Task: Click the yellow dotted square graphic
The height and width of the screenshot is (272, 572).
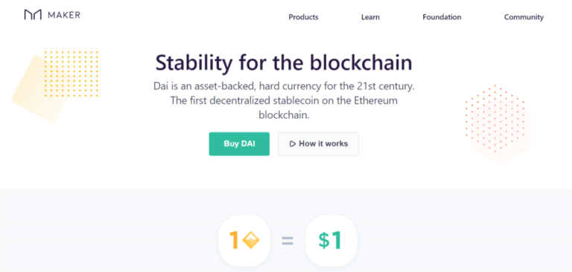Action: [71, 72]
